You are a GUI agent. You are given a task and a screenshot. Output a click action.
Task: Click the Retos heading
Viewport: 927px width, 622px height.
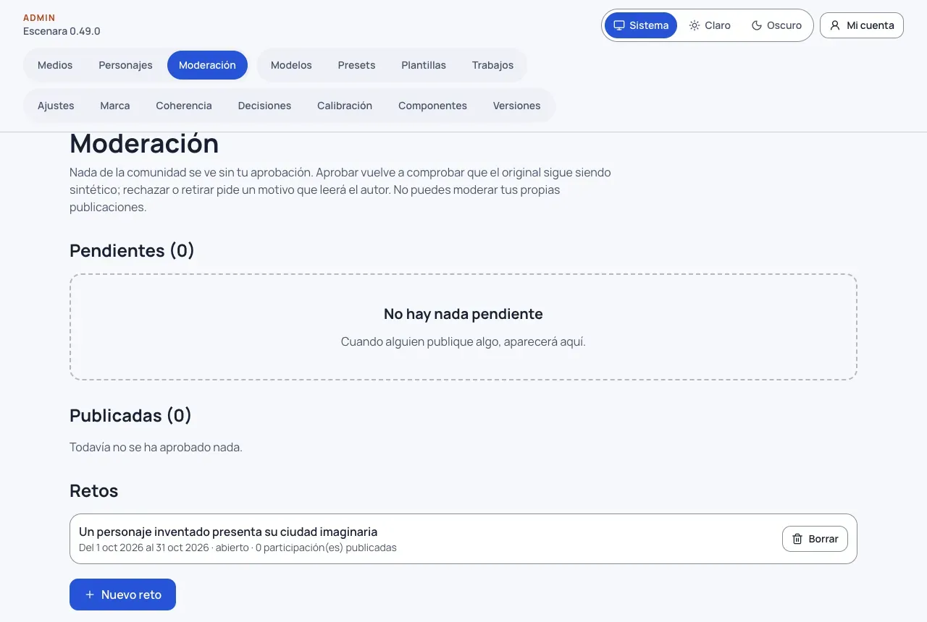[93, 490]
